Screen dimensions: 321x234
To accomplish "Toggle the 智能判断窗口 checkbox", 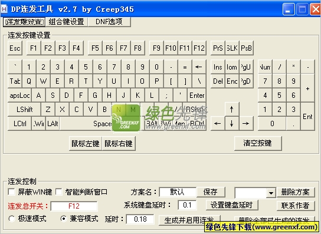I will click(x=59, y=192).
